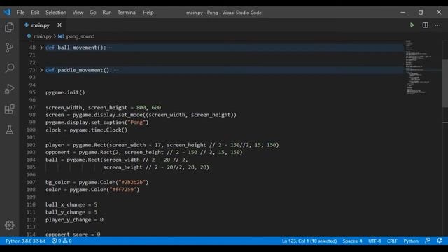Viewport: 448px width, 252px height.
Task: Click the ellipsis after paddle_movement fold
Action: 116,70
